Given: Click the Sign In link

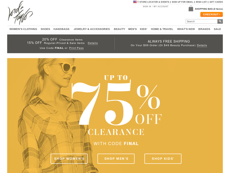Looking at the screenshot, I should pos(147,7).
